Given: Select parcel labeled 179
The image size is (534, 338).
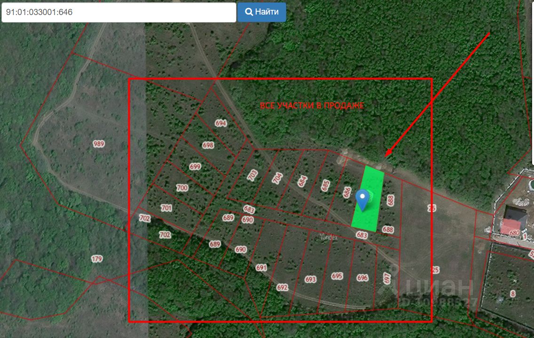Looking at the screenshot, I should click(97, 259).
